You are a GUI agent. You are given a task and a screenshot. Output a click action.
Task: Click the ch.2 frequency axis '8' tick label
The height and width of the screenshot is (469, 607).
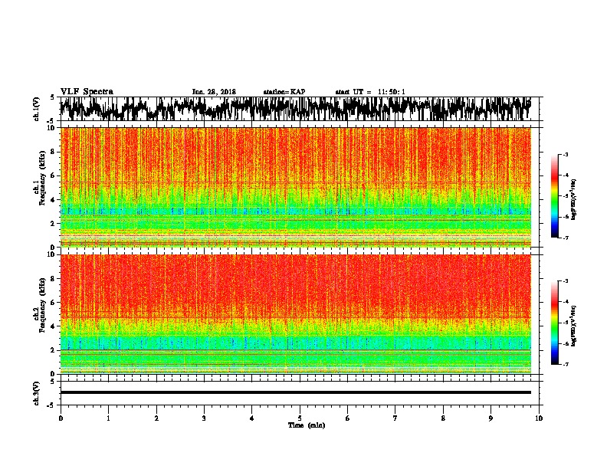54,279
